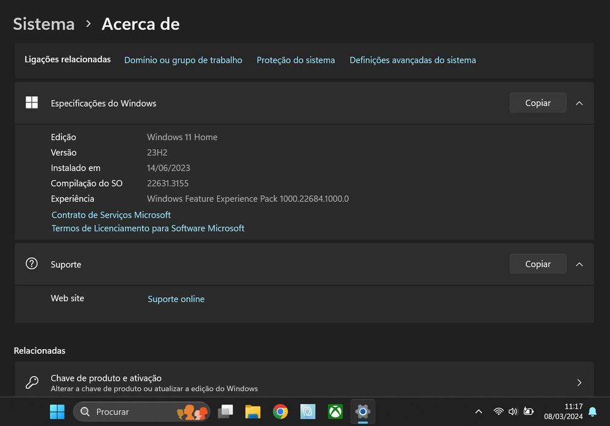610x426 pixels.
Task: Click the battery status icon
Action: pos(528,411)
